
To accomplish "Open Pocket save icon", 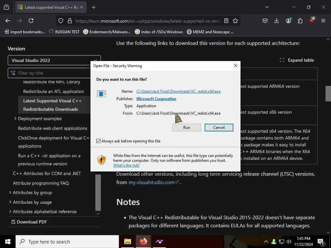I will (265, 21).
